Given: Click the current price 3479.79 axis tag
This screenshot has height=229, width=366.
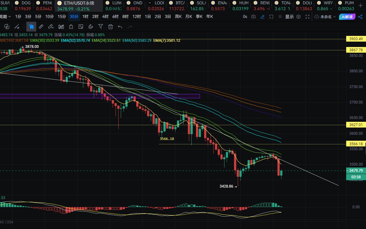Looking at the screenshot, I should click(356, 171).
